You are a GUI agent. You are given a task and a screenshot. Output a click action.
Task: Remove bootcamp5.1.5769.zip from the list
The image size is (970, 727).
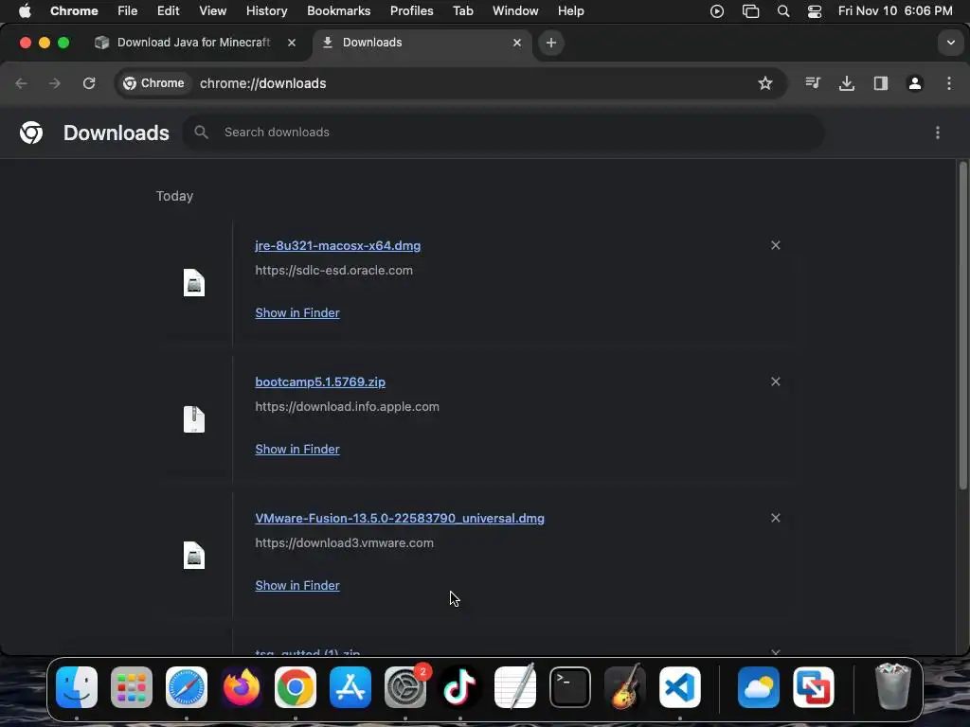pos(776,381)
